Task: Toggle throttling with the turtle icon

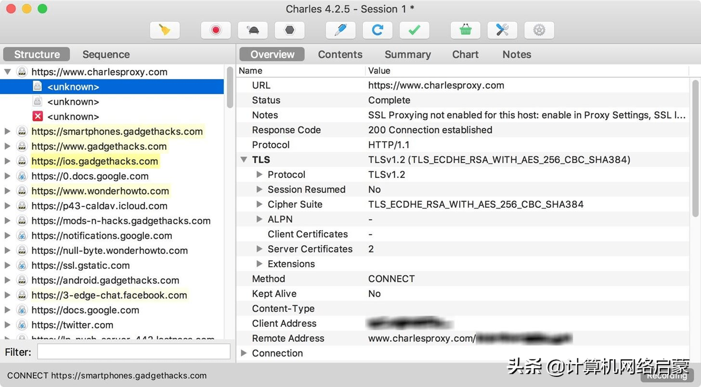Action: 253,30
